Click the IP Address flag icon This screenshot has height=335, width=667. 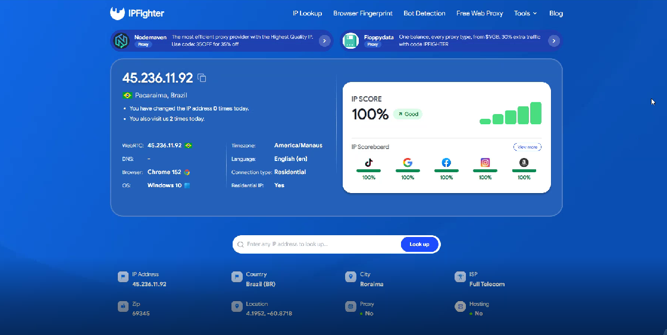[x=123, y=277]
